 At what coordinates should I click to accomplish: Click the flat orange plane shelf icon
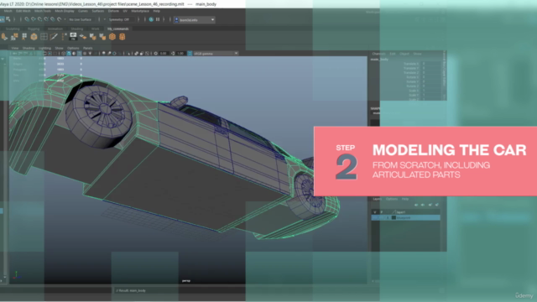[83, 37]
